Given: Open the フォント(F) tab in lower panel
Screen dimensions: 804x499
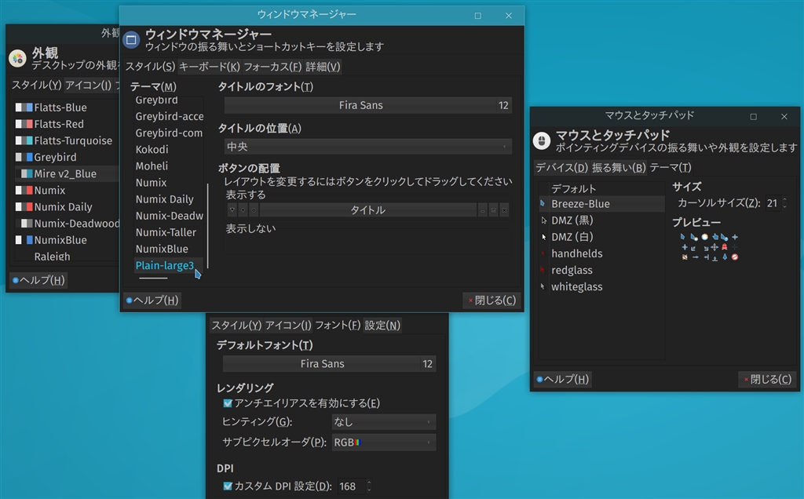Looking at the screenshot, I should 338,326.
